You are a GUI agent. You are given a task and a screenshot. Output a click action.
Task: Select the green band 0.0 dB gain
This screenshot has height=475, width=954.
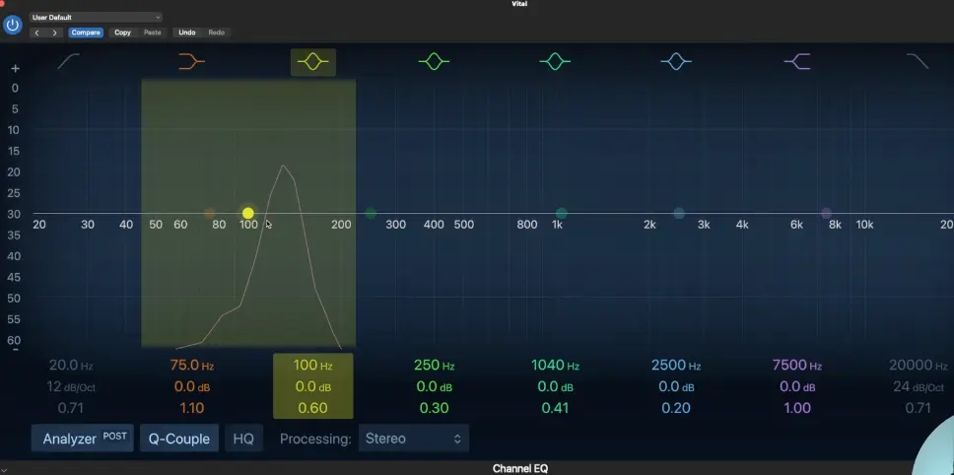pos(434,387)
